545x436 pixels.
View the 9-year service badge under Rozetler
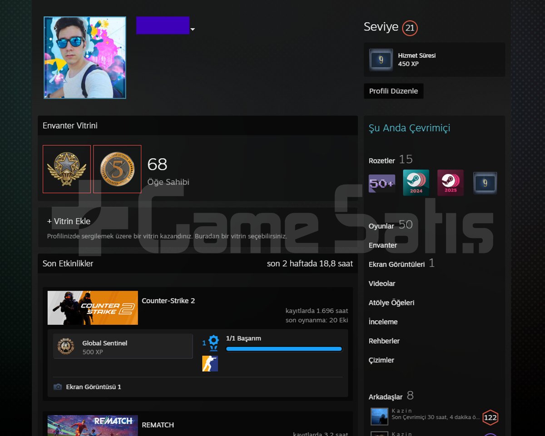pyautogui.click(x=485, y=183)
